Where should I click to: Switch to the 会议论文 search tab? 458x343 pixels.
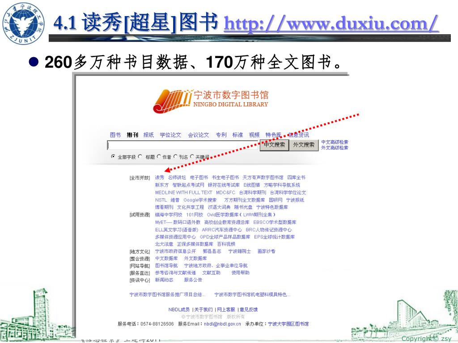198,135
